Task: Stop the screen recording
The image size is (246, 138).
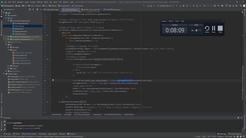Action: click(x=220, y=29)
